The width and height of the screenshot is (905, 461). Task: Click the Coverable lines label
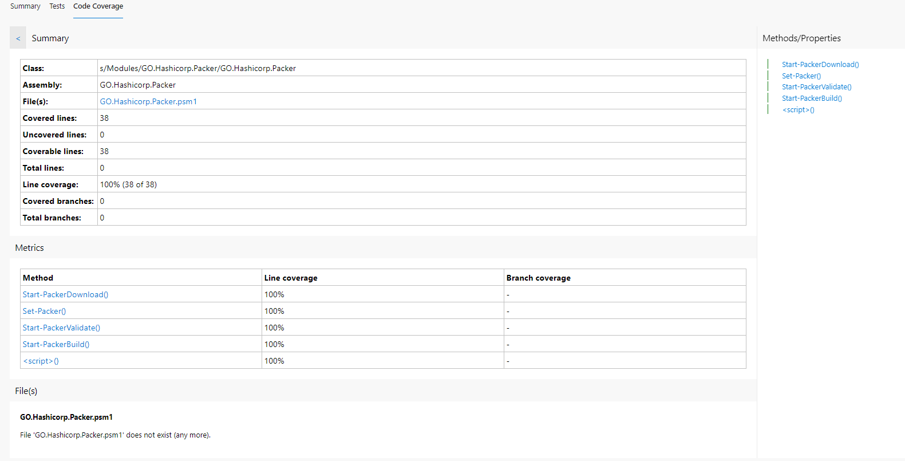[x=53, y=151]
